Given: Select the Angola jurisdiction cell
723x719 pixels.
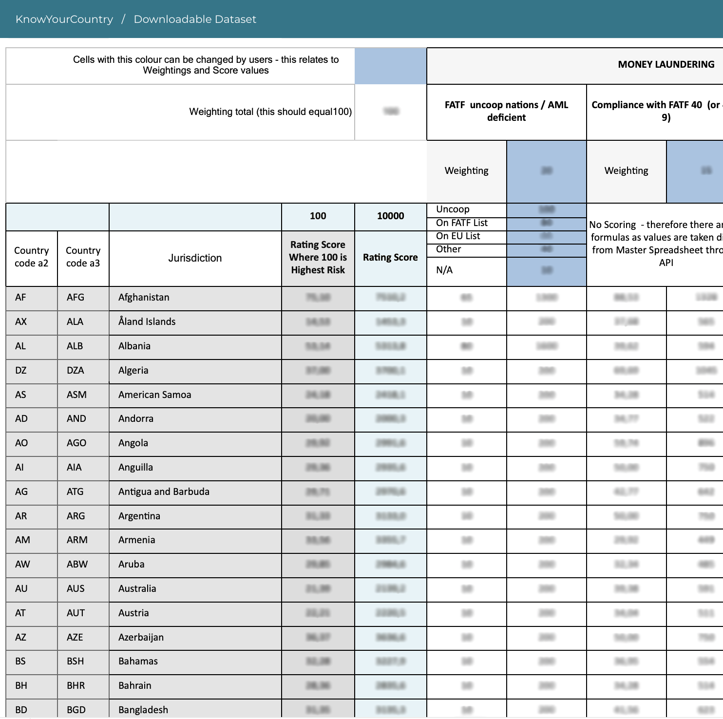Looking at the screenshot, I should (195, 444).
